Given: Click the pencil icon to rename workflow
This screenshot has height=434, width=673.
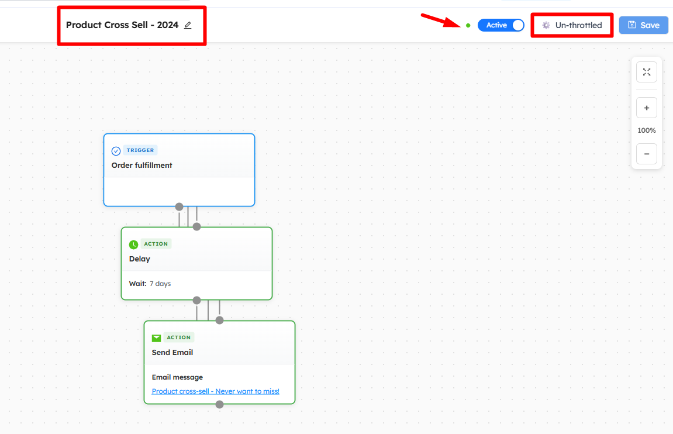Looking at the screenshot, I should (188, 25).
